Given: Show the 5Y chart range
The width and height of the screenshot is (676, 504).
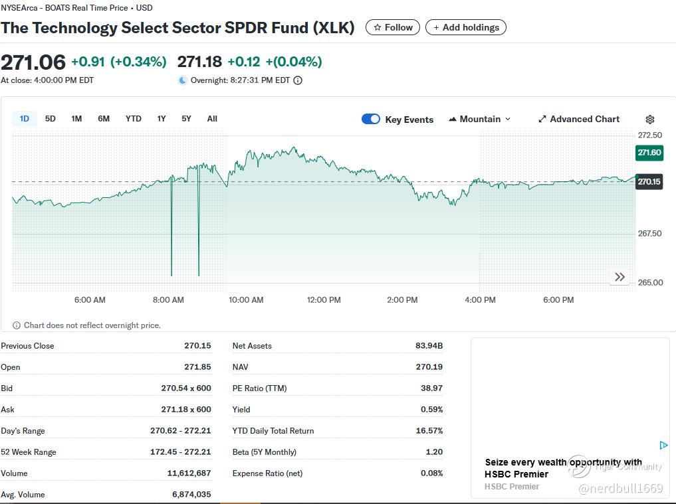Looking at the screenshot, I should [186, 119].
